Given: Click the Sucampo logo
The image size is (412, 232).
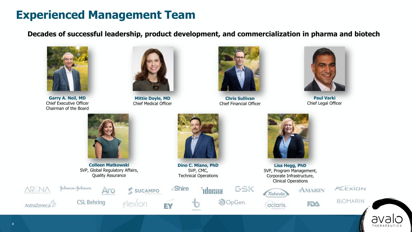Looking at the screenshot, I should click(x=144, y=191).
